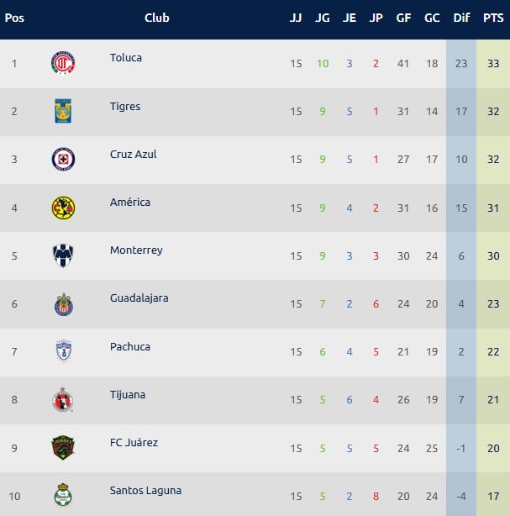
Task: Select the Cruz Azul crest icon
Action: (x=63, y=159)
